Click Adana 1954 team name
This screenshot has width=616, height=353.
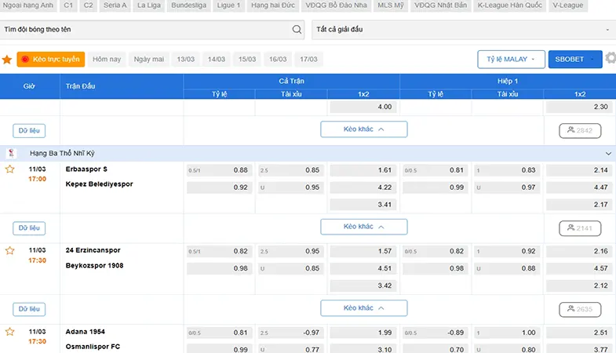coord(86,332)
